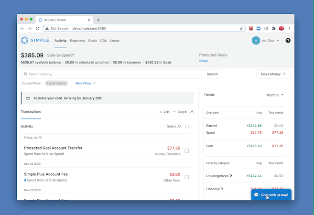Viewport: 314px width, 215px height.
Task: Check the Protected Goal Account Transfer checkbox
Action: click(187, 151)
